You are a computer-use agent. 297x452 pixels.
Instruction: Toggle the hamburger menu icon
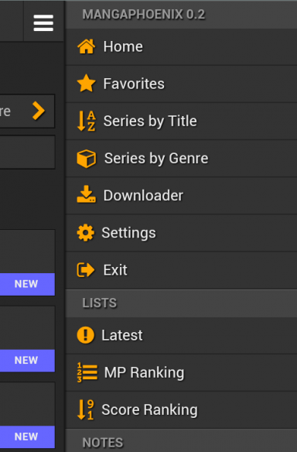tap(43, 23)
